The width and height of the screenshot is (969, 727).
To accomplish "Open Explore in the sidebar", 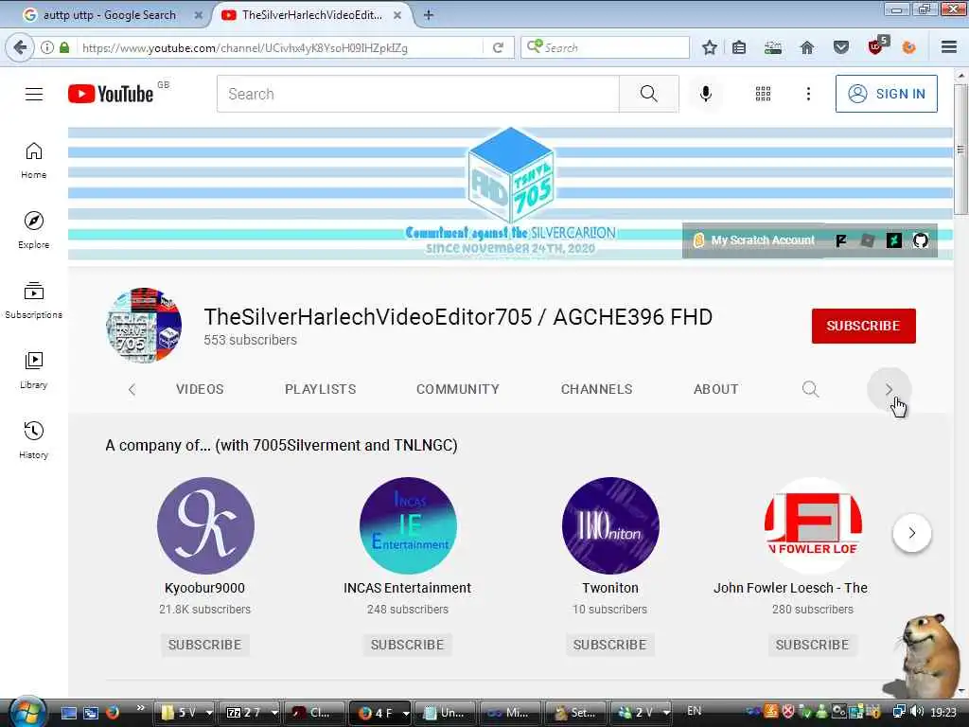I will click(33, 230).
